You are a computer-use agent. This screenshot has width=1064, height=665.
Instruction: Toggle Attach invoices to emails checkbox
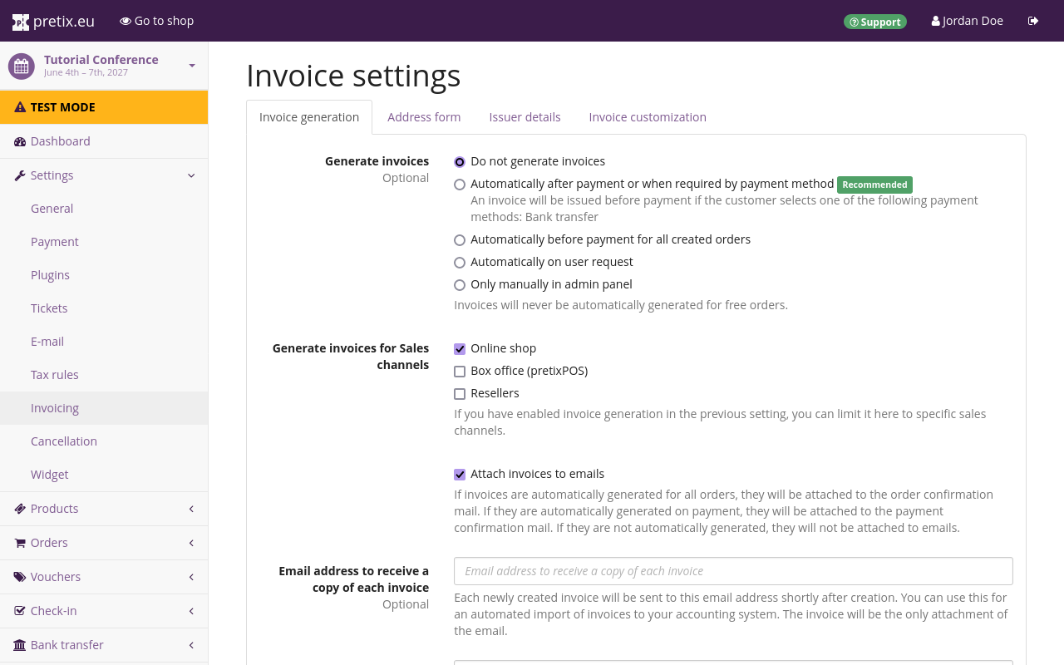(x=460, y=475)
